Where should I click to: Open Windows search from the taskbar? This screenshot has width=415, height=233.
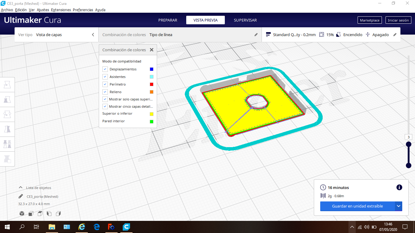point(22,227)
